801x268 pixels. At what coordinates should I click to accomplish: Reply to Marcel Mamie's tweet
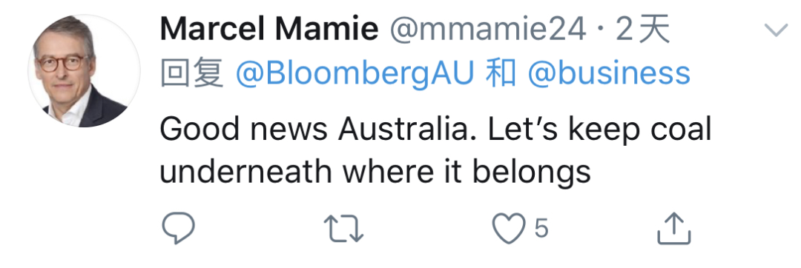coord(178,228)
